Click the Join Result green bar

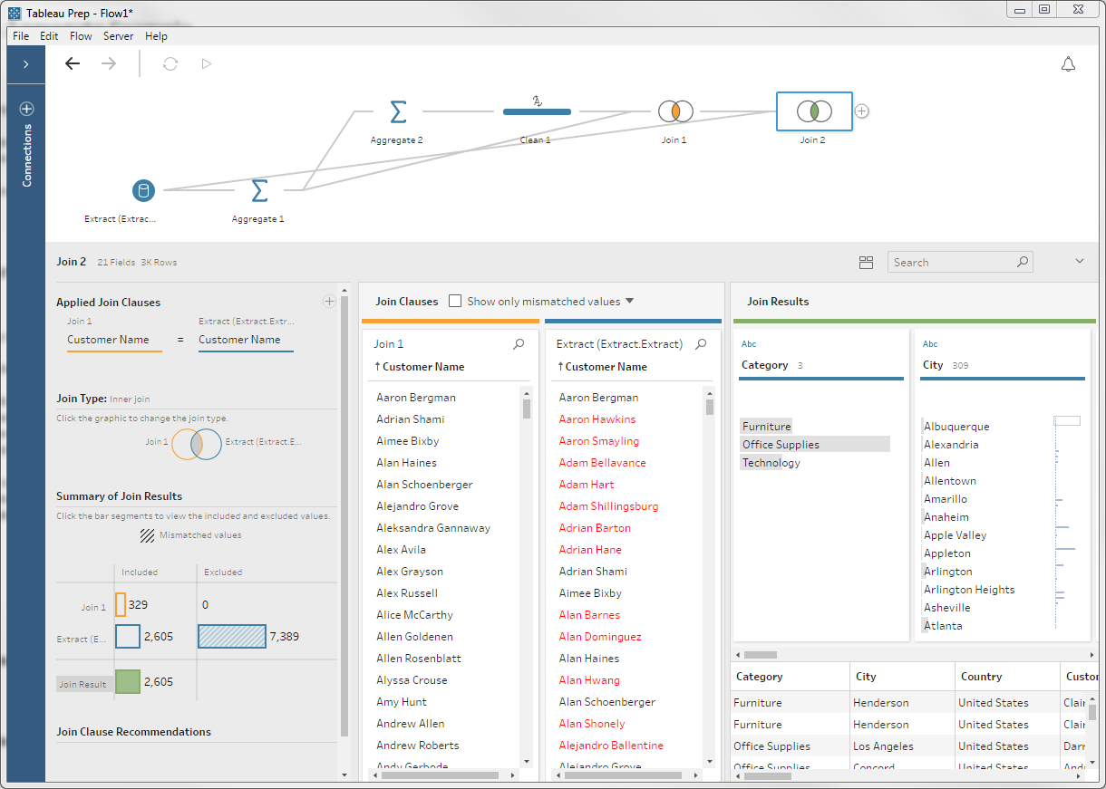click(128, 681)
